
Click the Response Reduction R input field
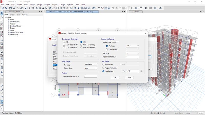91,76
